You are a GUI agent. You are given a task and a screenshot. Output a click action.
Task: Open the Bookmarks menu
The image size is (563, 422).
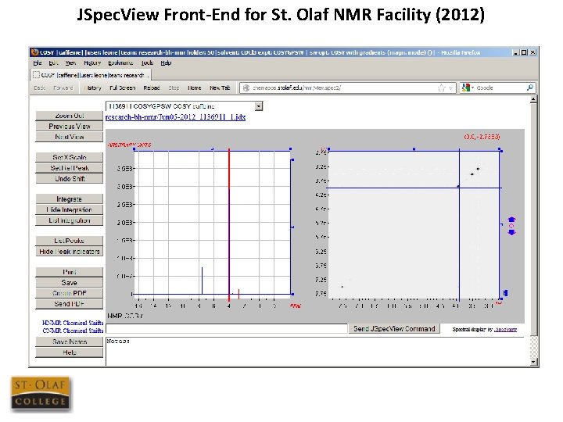[x=120, y=63]
